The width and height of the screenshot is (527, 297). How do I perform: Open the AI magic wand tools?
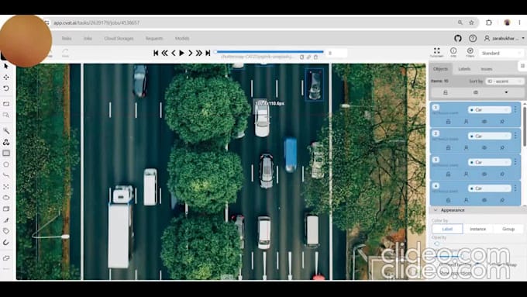pos(6,131)
